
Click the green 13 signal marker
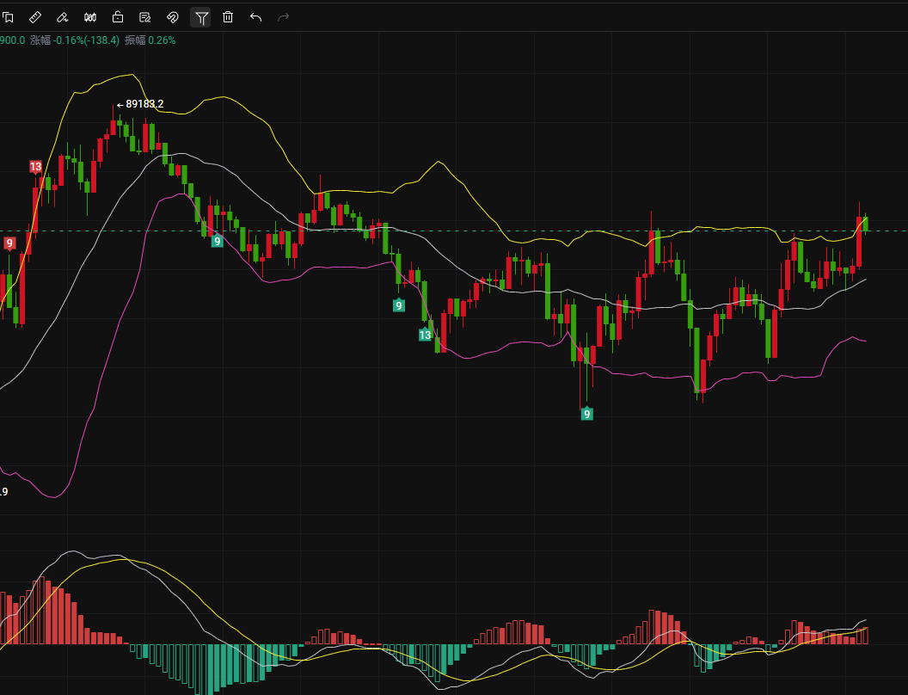[x=425, y=335]
